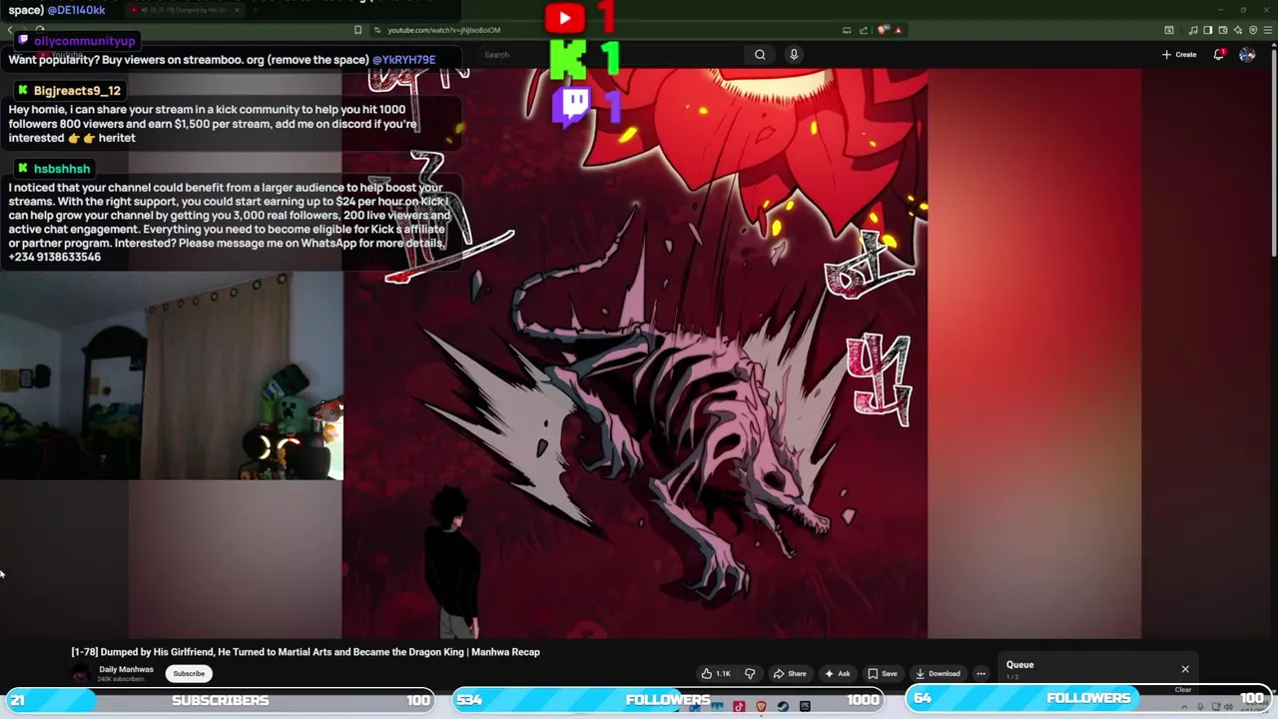Click the Ask button
Viewport: 1278px width, 719px height.
tap(838, 674)
